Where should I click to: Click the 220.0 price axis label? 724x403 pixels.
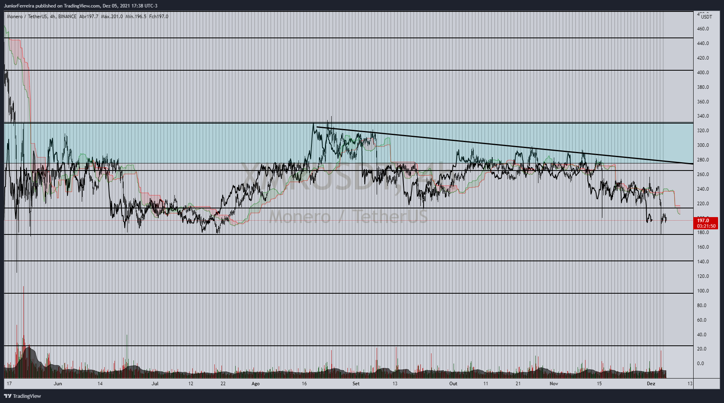(703, 204)
